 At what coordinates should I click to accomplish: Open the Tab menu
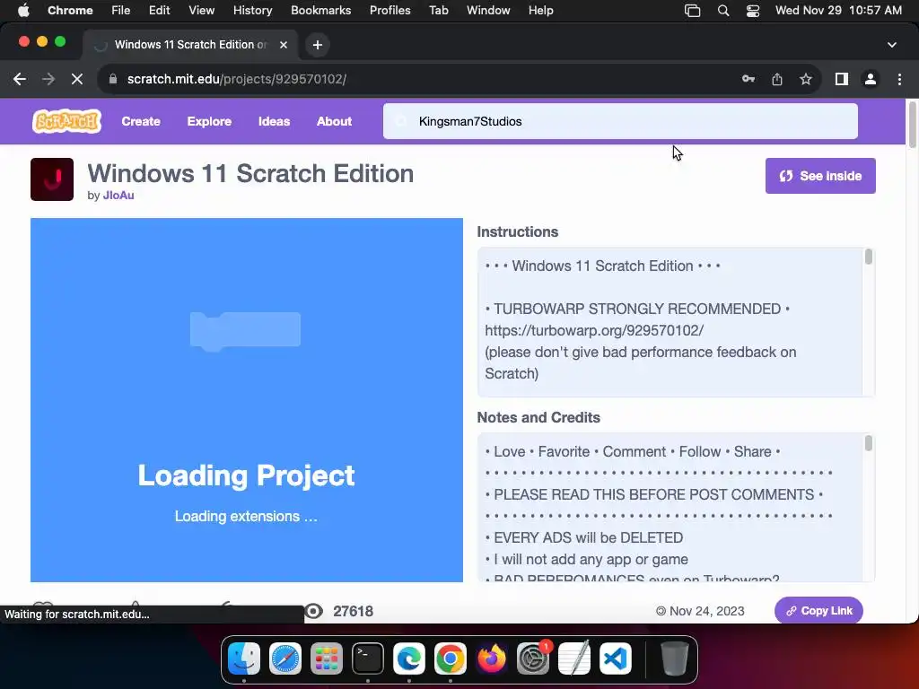click(438, 11)
